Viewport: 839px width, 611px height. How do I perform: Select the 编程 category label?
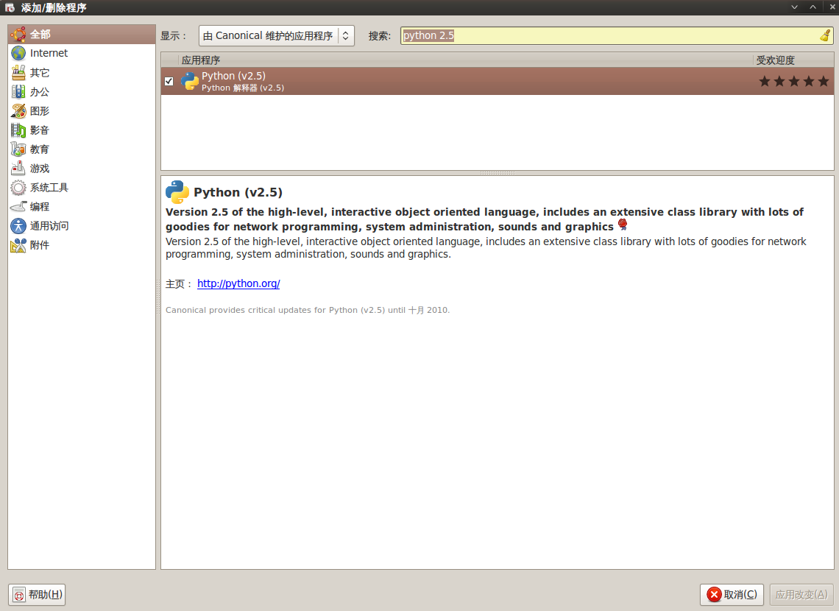pos(40,207)
